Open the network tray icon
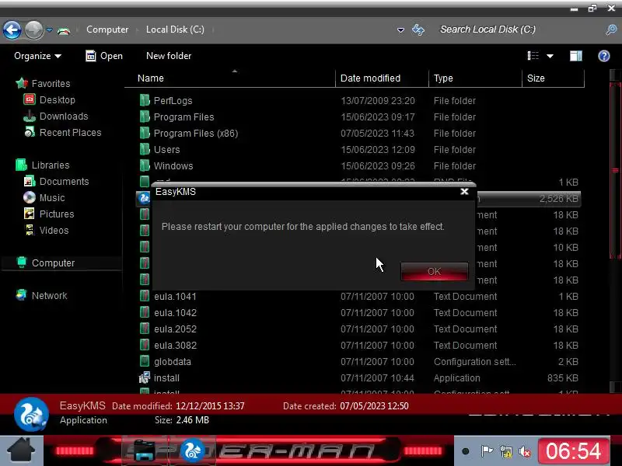This screenshot has height=466, width=622. pos(506,451)
